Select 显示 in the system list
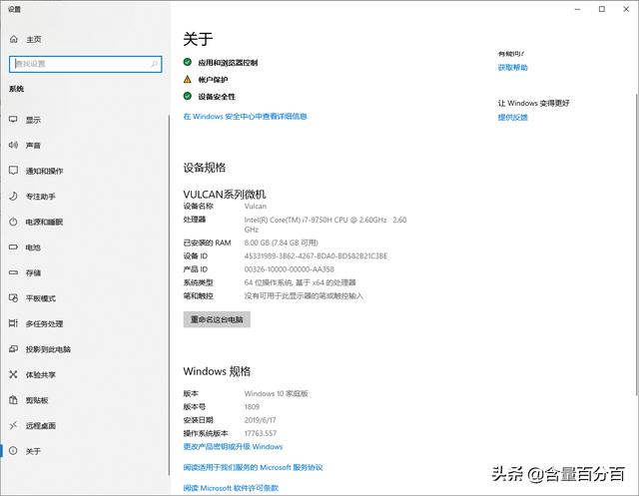Viewport: 639px width, 496px height. click(33, 120)
